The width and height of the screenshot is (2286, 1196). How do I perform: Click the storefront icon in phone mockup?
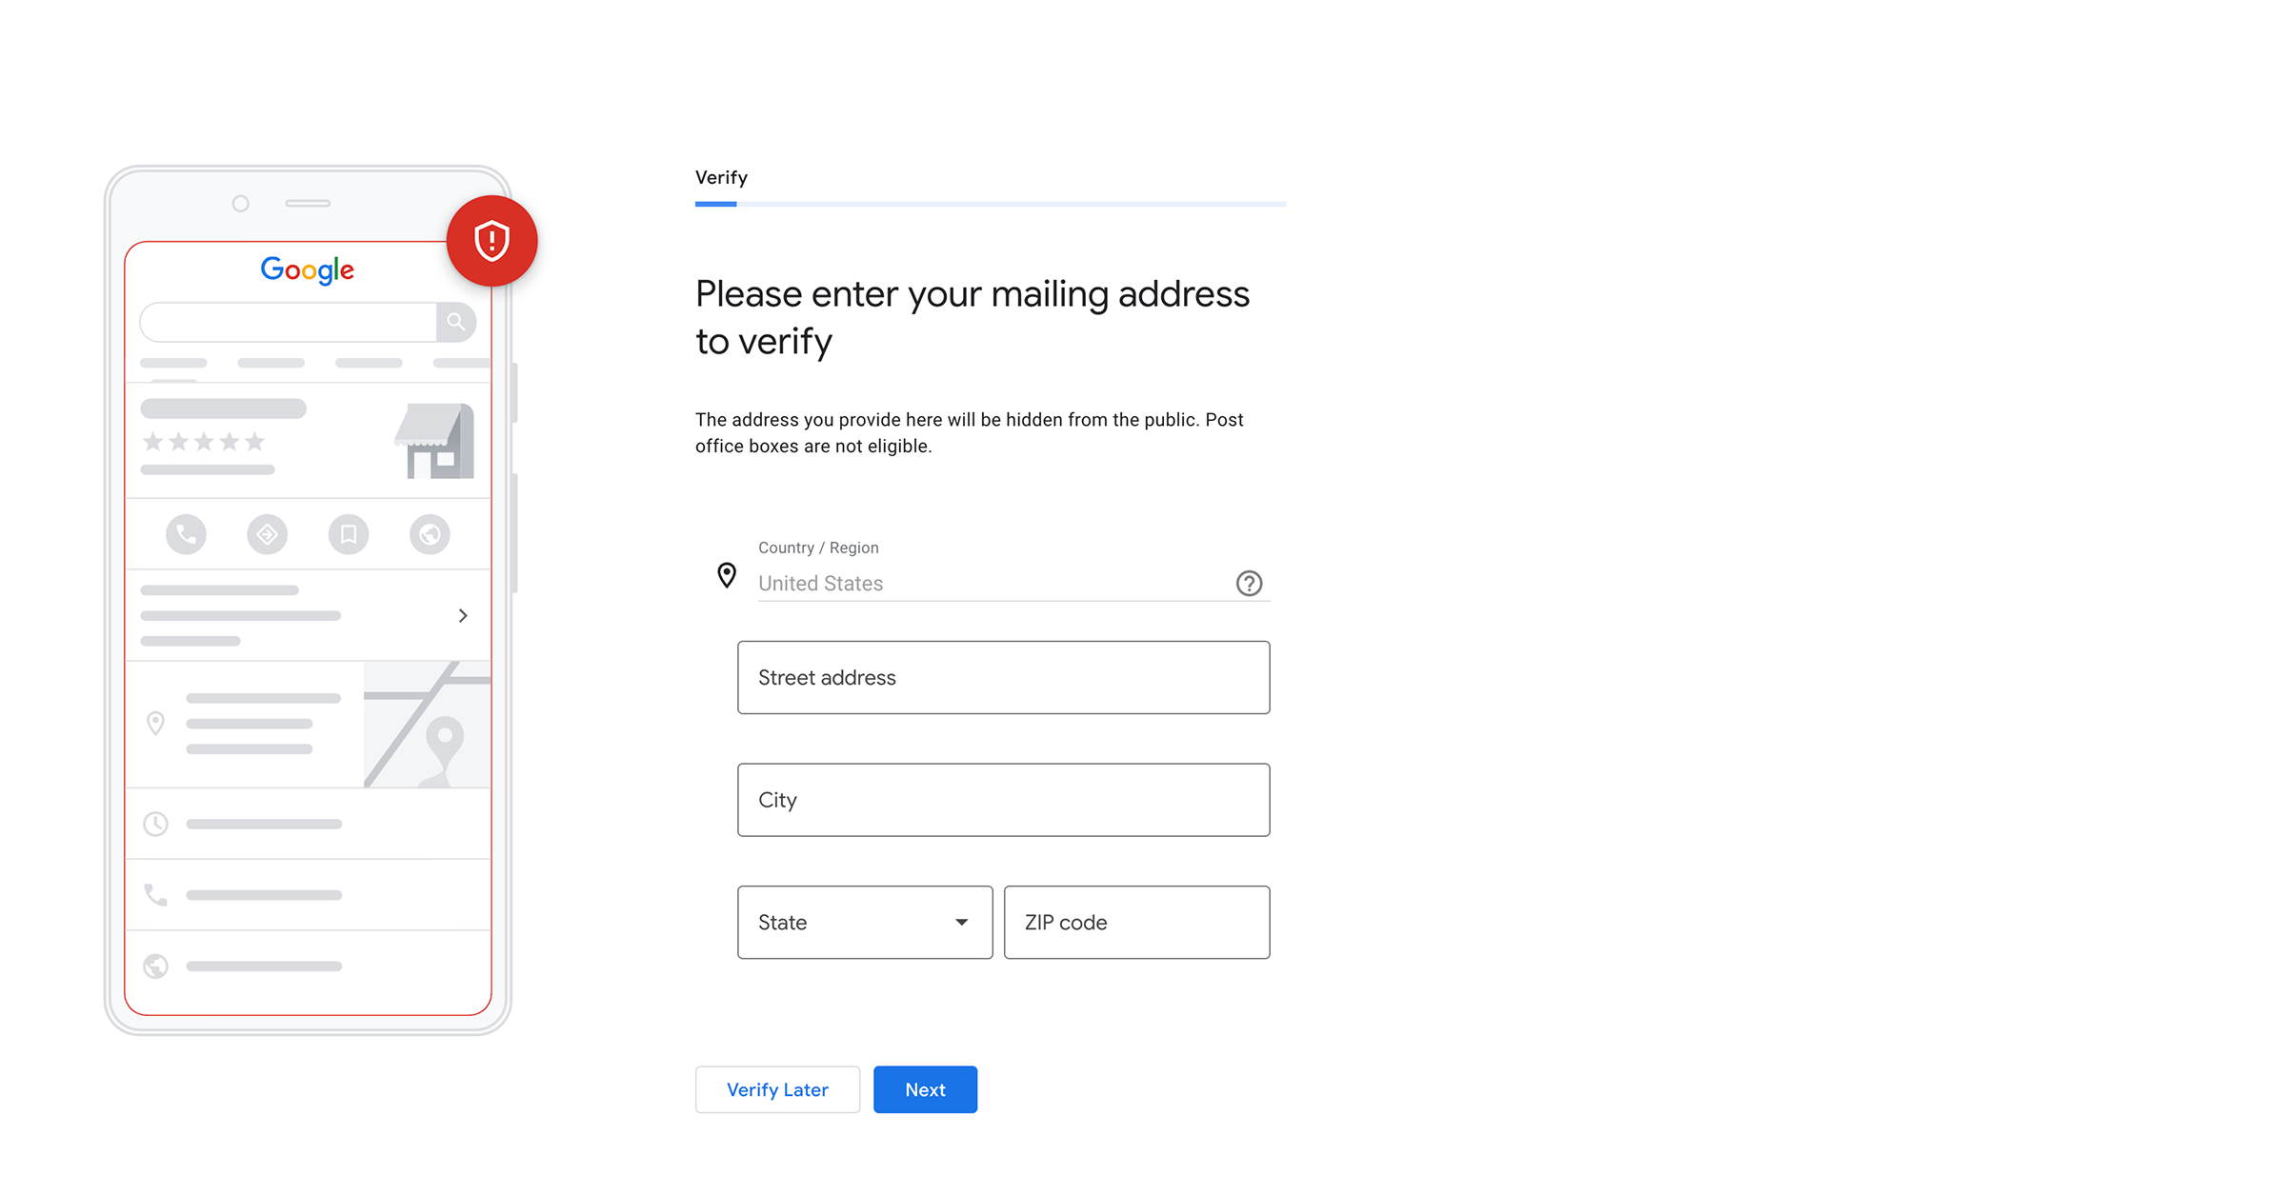click(x=434, y=441)
